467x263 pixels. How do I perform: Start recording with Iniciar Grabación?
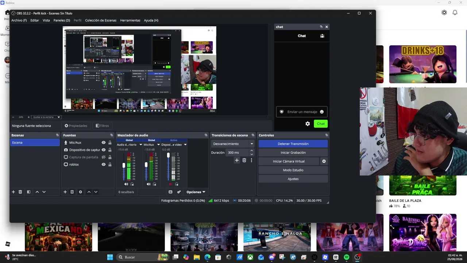(x=293, y=153)
